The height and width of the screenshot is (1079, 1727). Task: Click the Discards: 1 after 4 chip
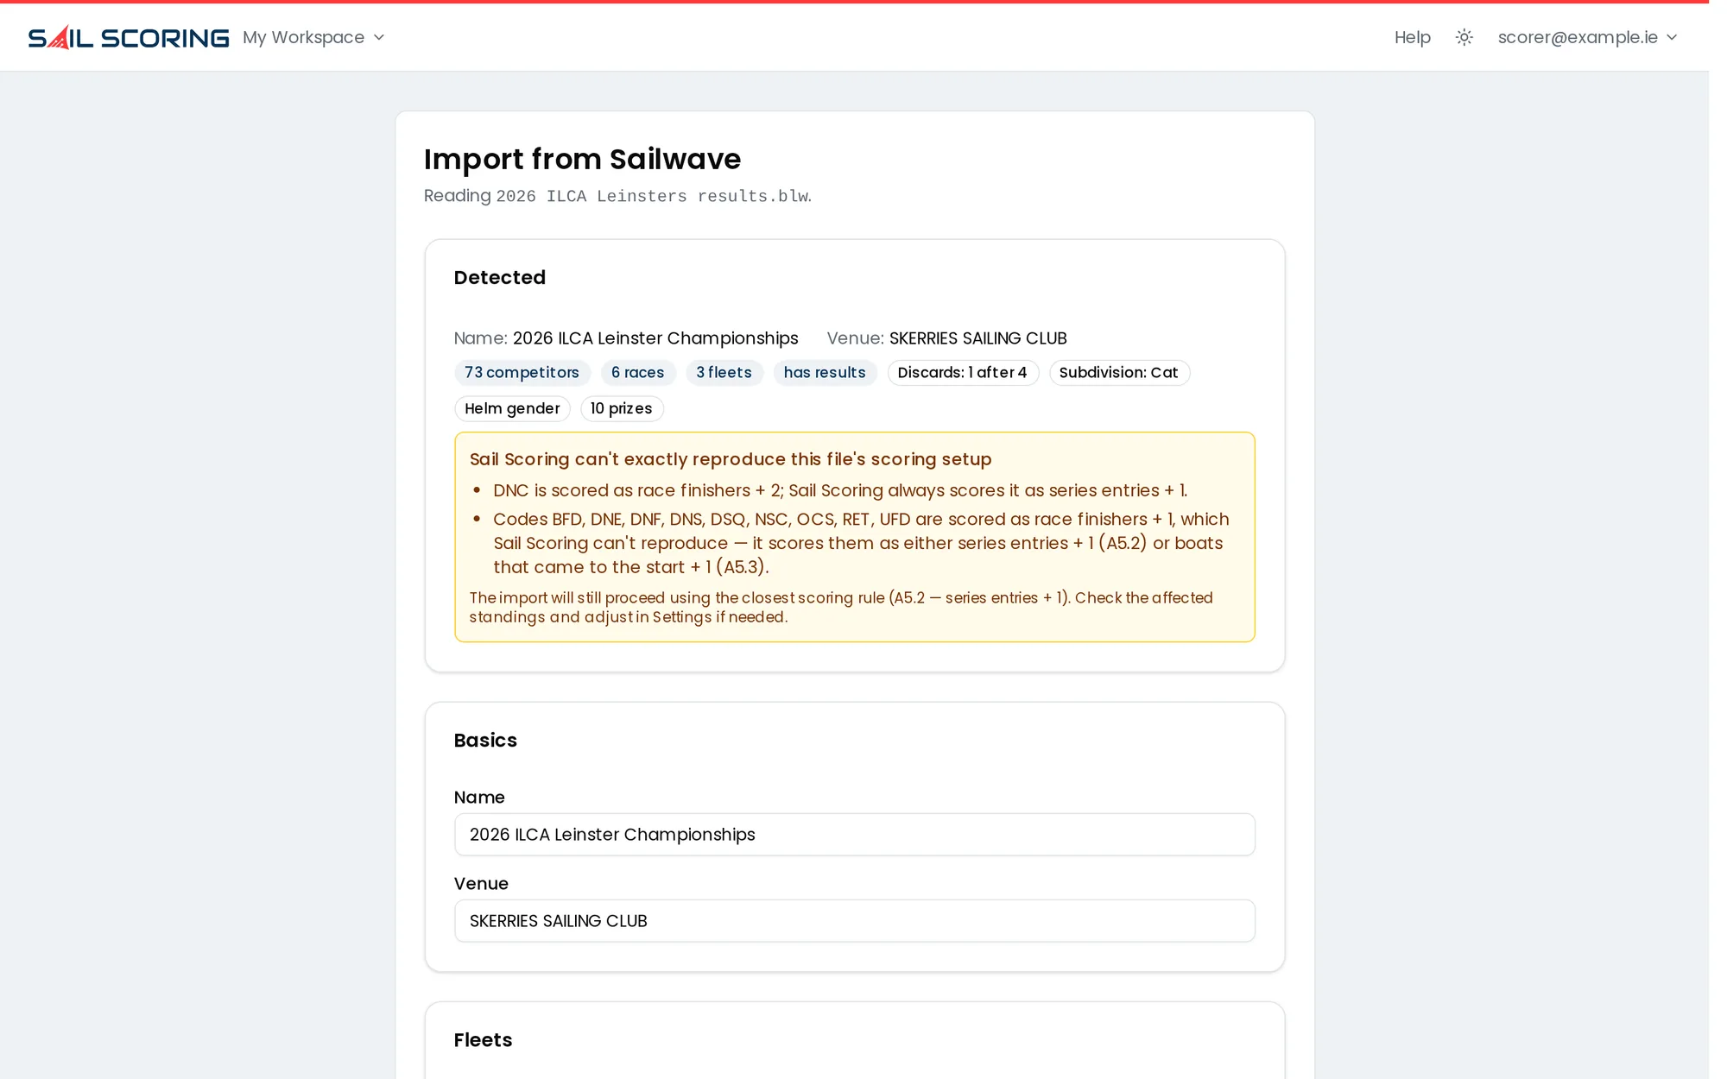tap(962, 373)
